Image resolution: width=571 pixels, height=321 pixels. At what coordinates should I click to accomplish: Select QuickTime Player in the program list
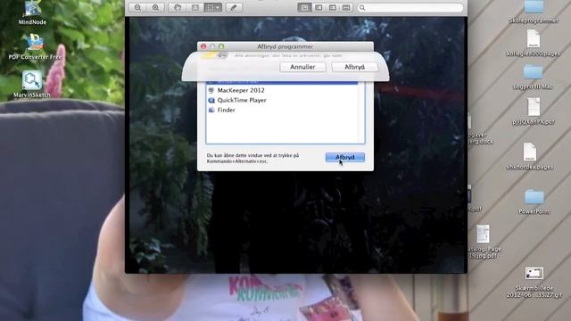coord(282,100)
